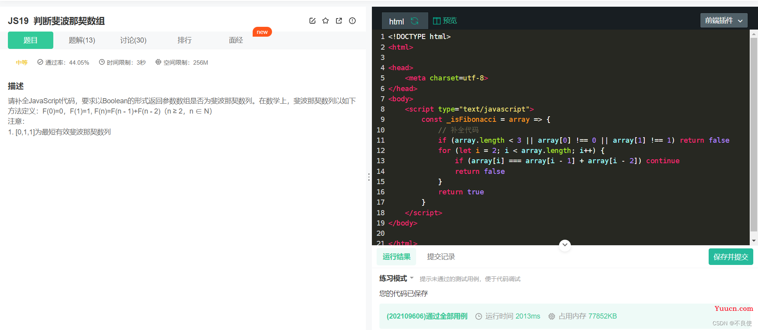The height and width of the screenshot is (330, 758).
Task: Select the 运行结果 tab
Action: pos(396,257)
